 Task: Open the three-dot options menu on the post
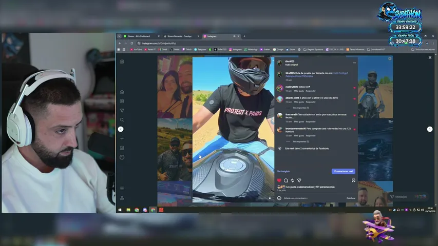pyautogui.click(x=354, y=63)
